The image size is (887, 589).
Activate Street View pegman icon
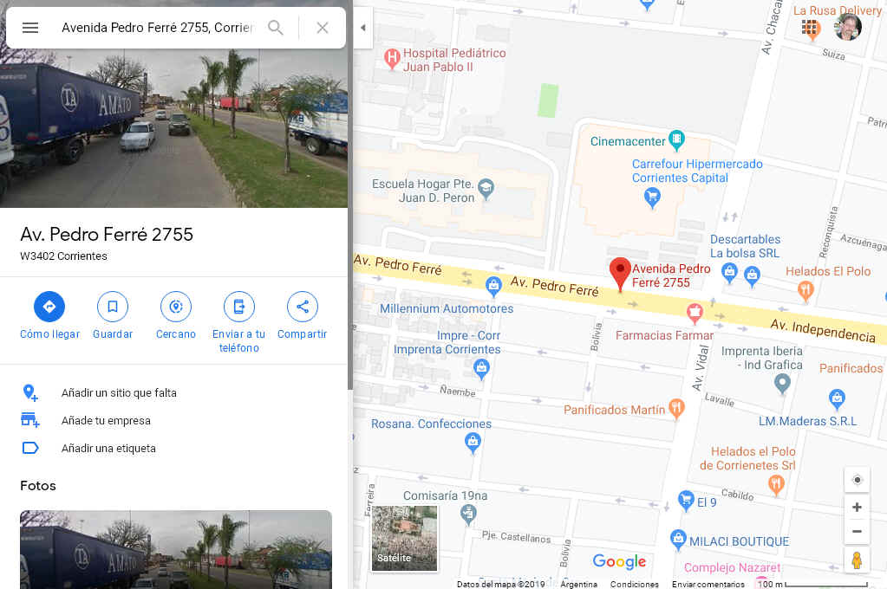coord(857,560)
